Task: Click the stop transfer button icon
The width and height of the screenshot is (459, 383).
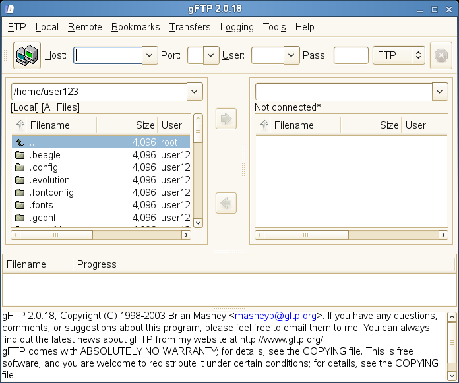Action: pos(441,55)
